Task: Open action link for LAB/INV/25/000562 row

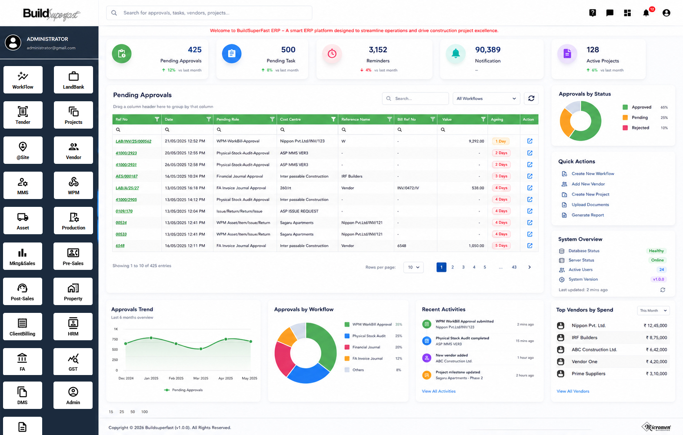Action: 530,141
